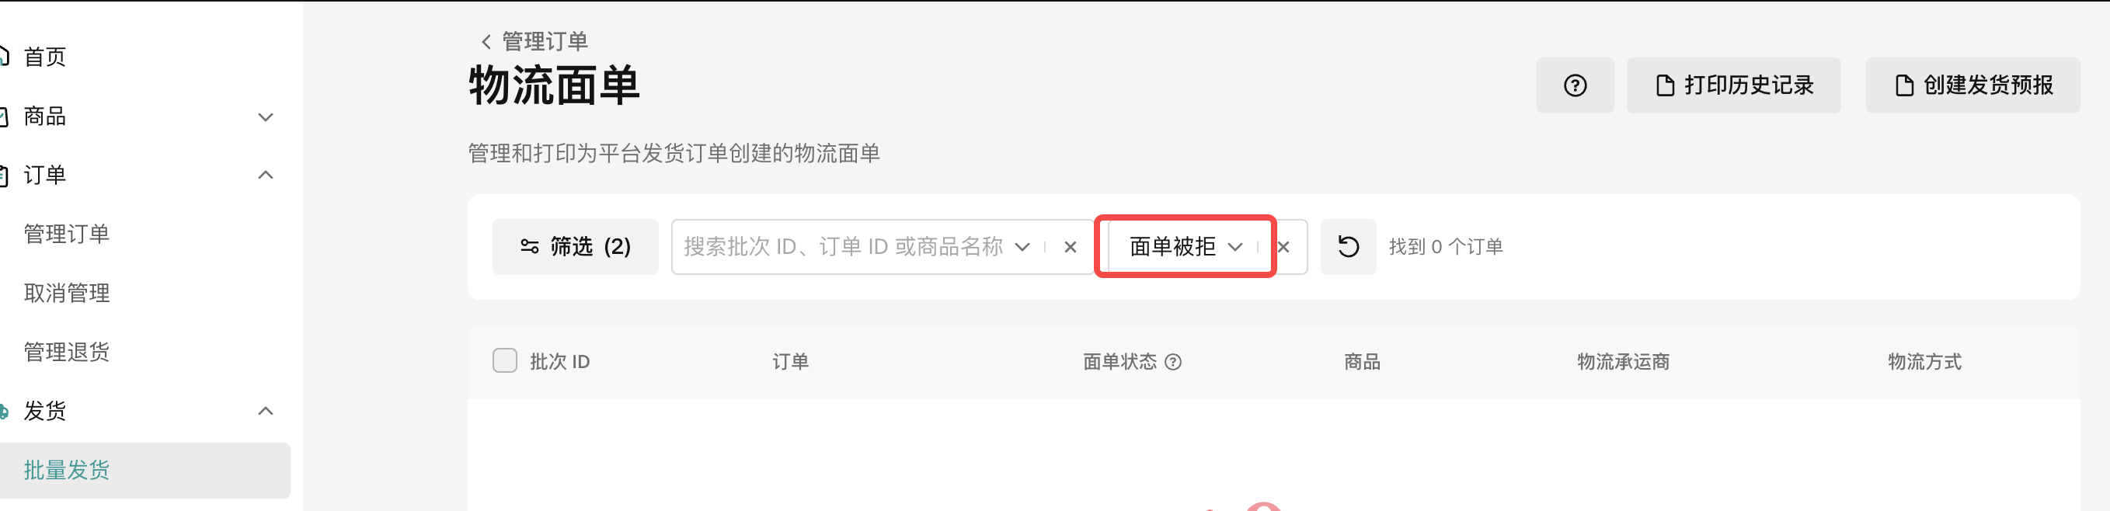Collapse the 发货 sidebar section

tap(266, 411)
